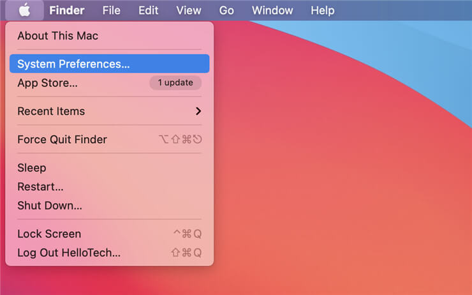Open App Store… from Apple menu
Viewport: 472px width, 295px height.
(110, 82)
